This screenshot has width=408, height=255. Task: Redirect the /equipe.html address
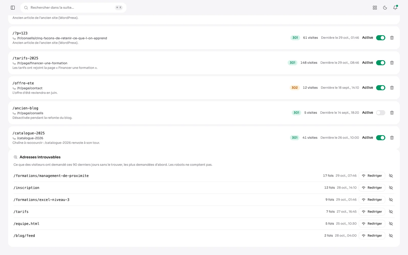point(372,224)
